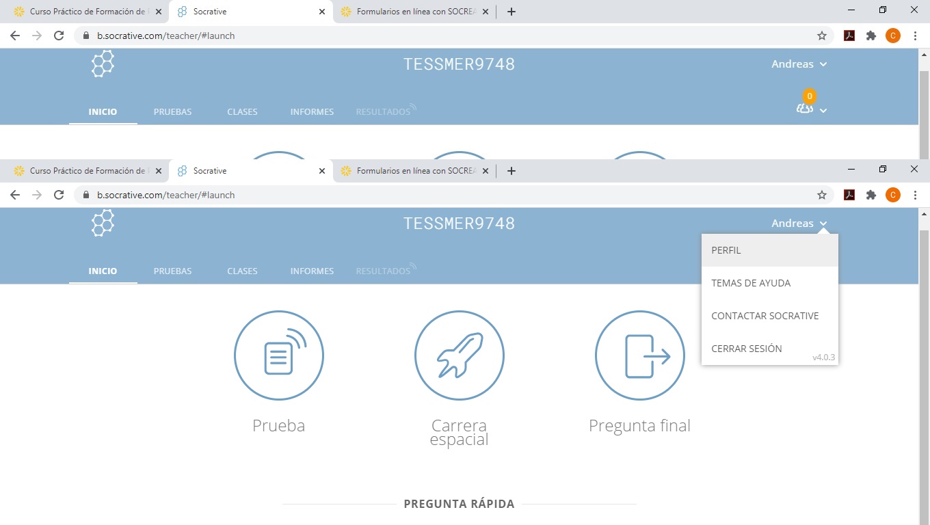The image size is (930, 525).
Task: Click scrollbar up arrow in lower window
Action: (924, 213)
